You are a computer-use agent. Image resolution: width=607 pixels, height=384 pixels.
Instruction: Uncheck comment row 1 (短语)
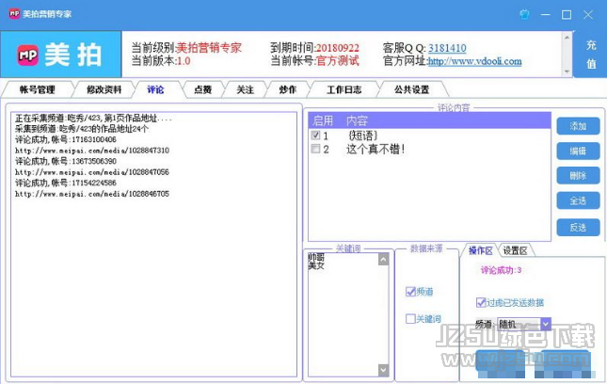pyautogui.click(x=316, y=136)
